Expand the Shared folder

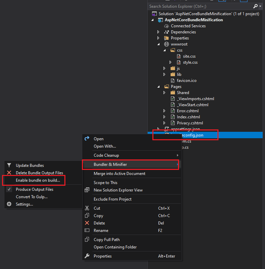point(164,93)
